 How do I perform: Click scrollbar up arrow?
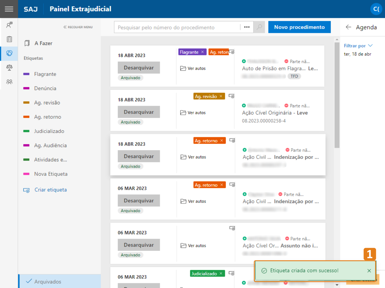coord(337,40)
